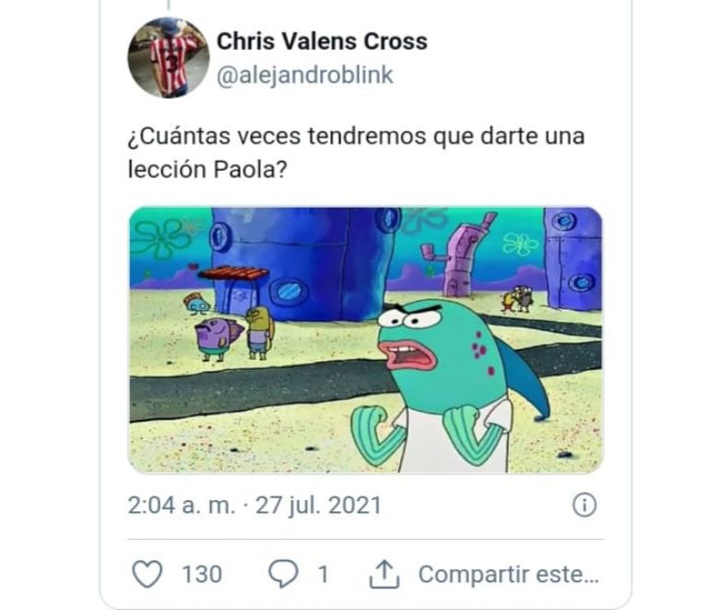
Task: Open Chris Valens Cross profile avatar
Action: pyautogui.click(x=169, y=57)
